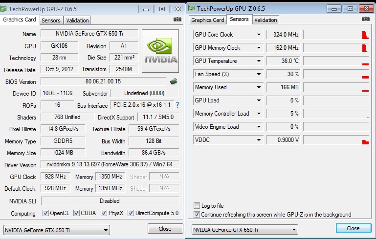Open the GPU Load sensor dropdown
This screenshot has height=239, width=376.
point(259,100)
